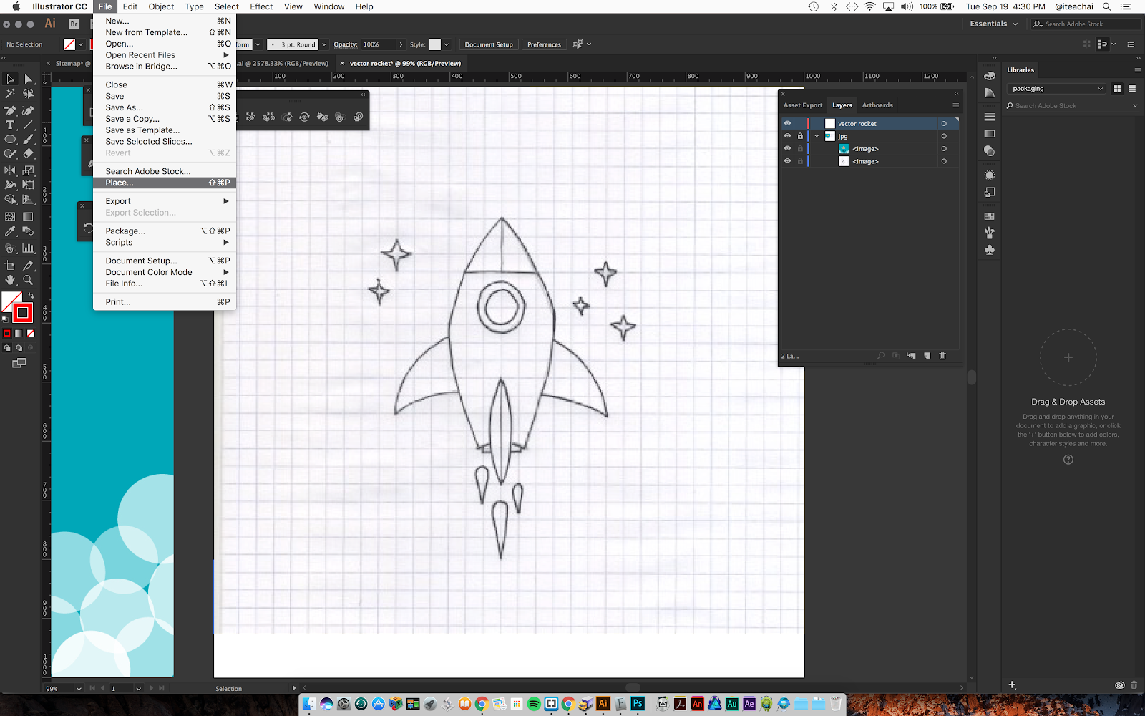Click the Preferences button
Screen dimensions: 1145x716
pos(544,44)
